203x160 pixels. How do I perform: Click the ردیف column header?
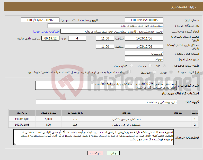195,113
